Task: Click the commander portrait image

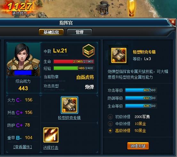Action: (x=23, y=60)
